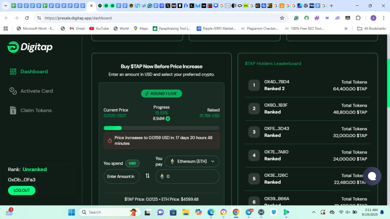This screenshot has height=219, width=390.
Task: Click the Enter Amount in USD field
Action: (121, 176)
